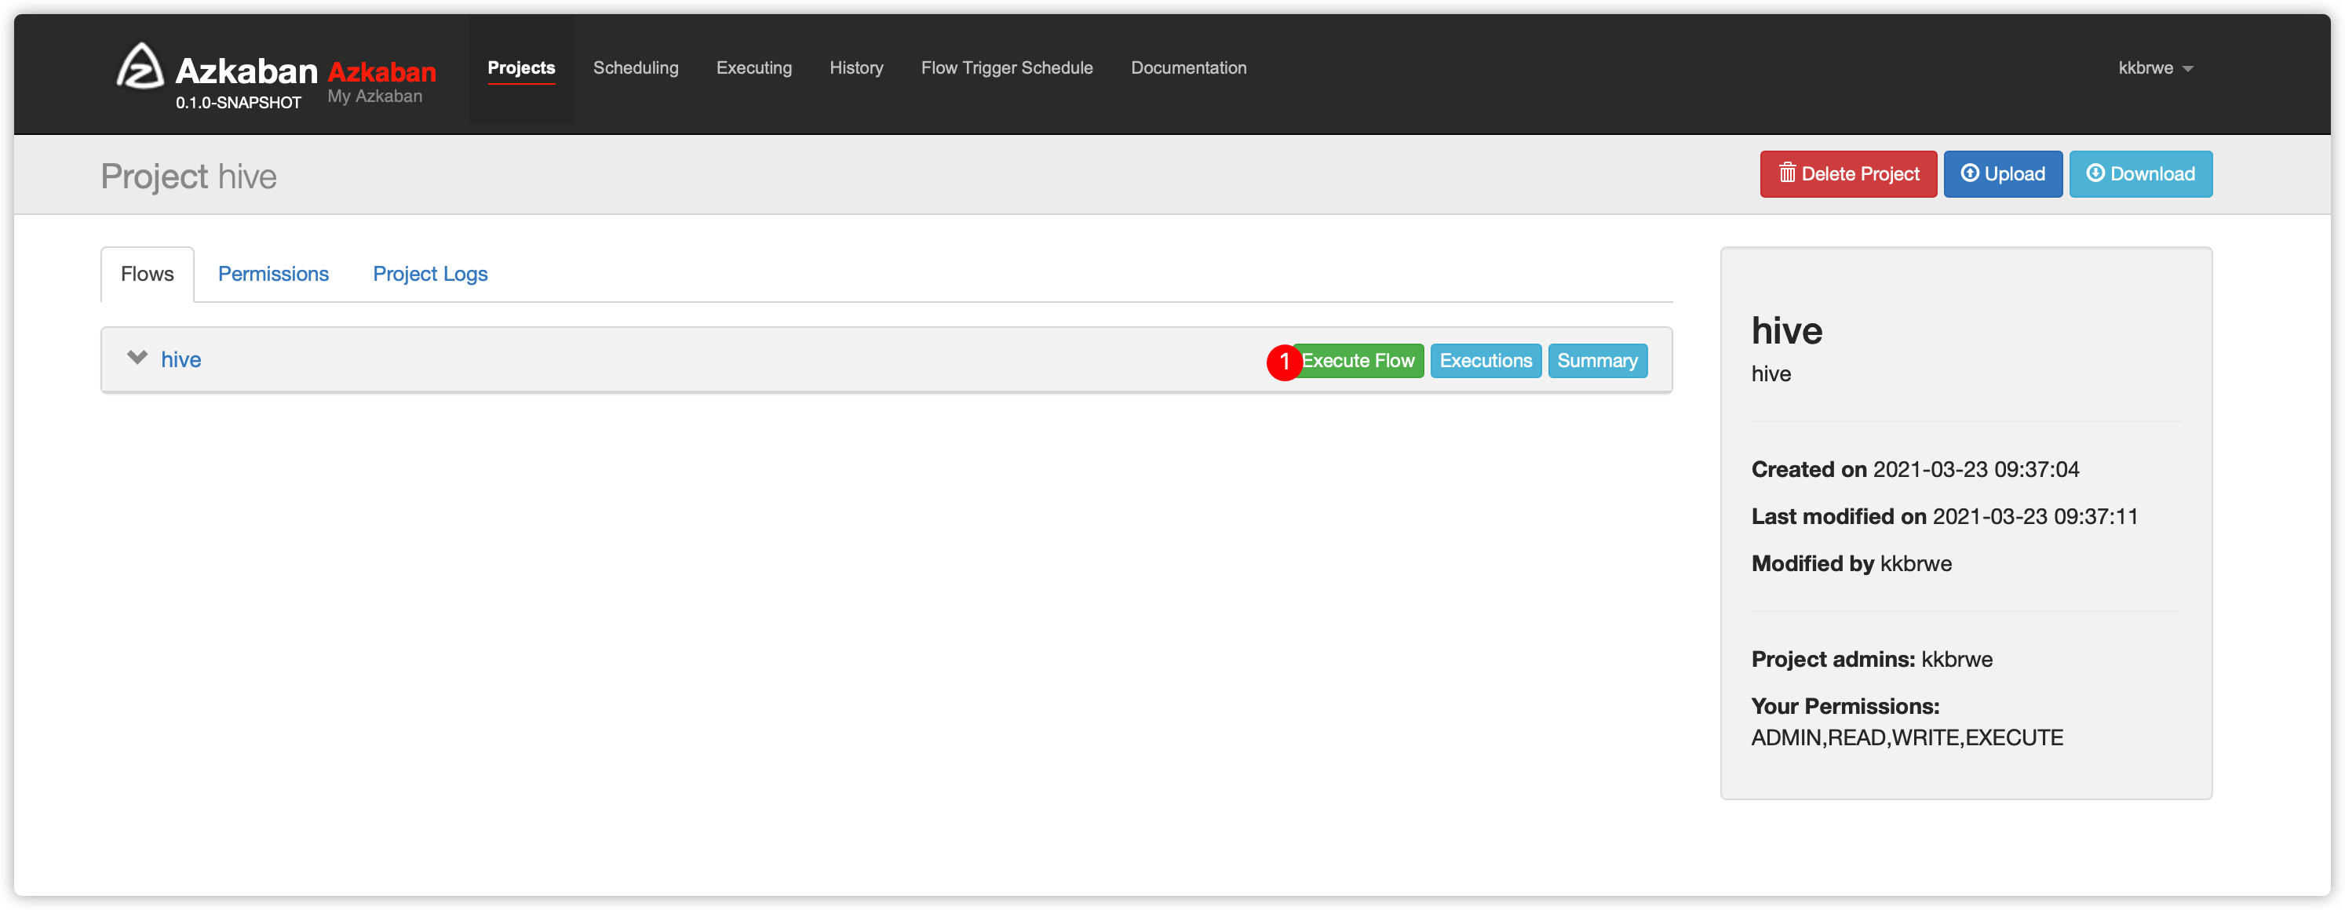The height and width of the screenshot is (910, 2345).
Task: Open the Documentation link in navbar
Action: click(1188, 68)
